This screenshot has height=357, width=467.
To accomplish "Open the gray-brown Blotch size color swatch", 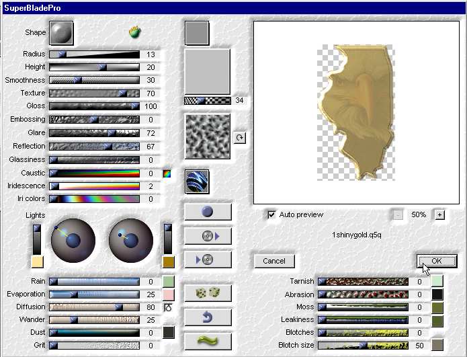I will click(x=437, y=345).
